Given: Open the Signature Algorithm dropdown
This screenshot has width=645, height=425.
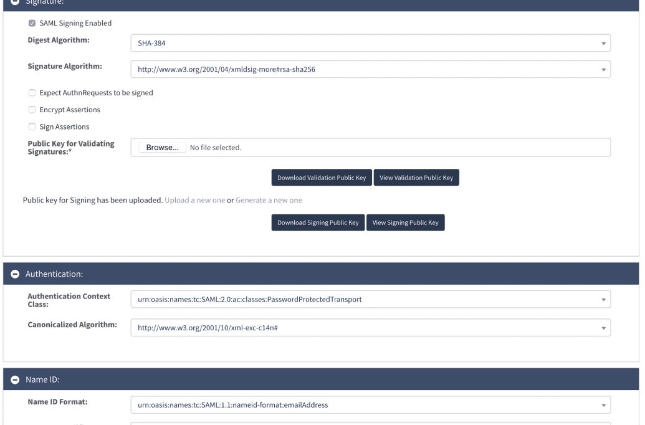Looking at the screenshot, I should [x=370, y=69].
